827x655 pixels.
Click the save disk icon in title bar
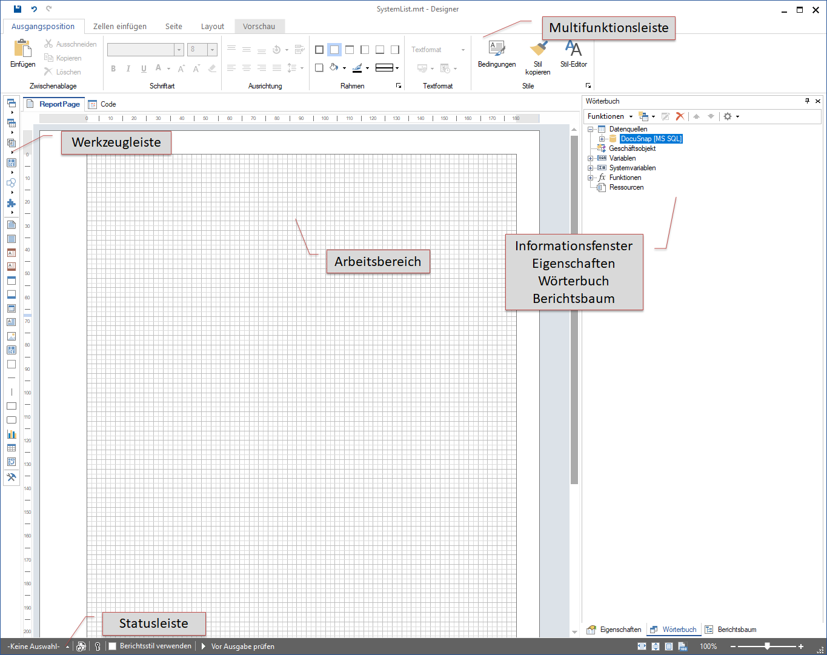pyautogui.click(x=18, y=9)
